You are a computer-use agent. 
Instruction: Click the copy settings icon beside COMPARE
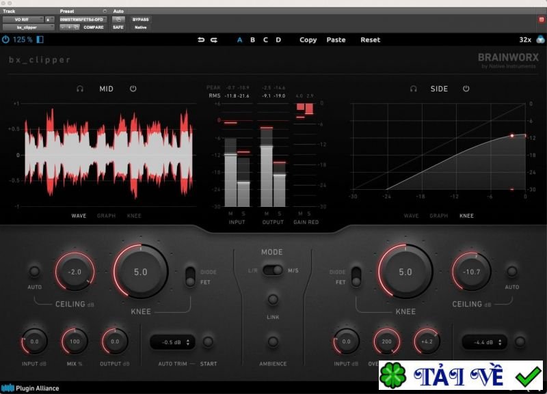(77, 27)
